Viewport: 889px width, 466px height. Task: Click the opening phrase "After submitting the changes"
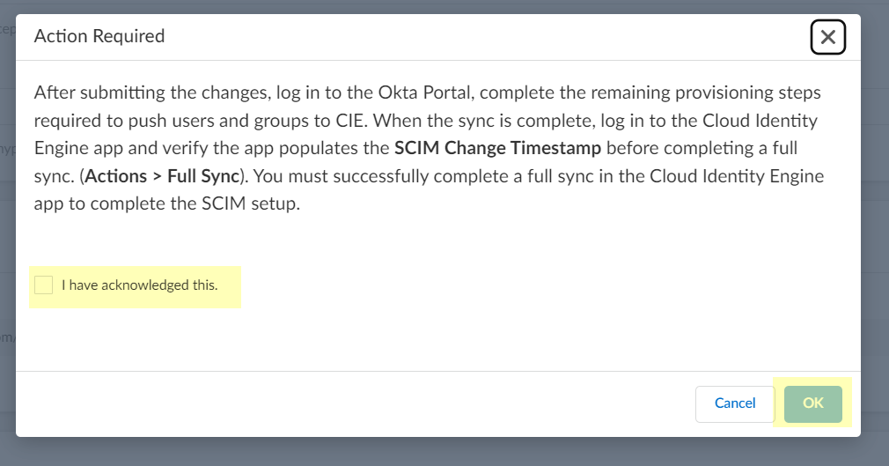tap(131, 92)
